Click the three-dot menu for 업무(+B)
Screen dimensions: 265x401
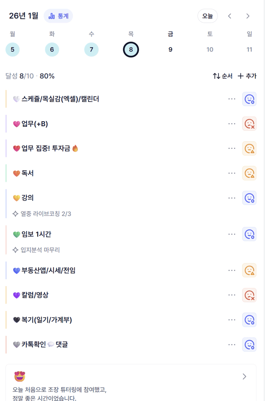[x=232, y=124]
